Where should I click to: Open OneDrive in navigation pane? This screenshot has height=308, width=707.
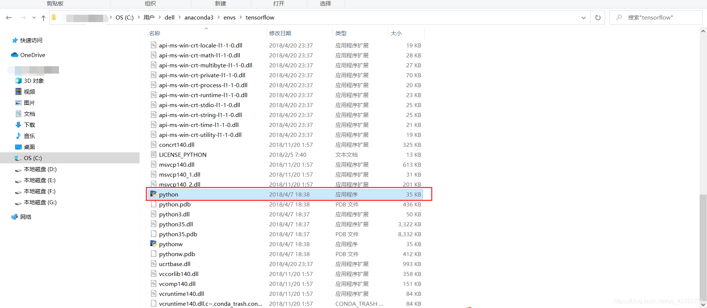pos(33,55)
